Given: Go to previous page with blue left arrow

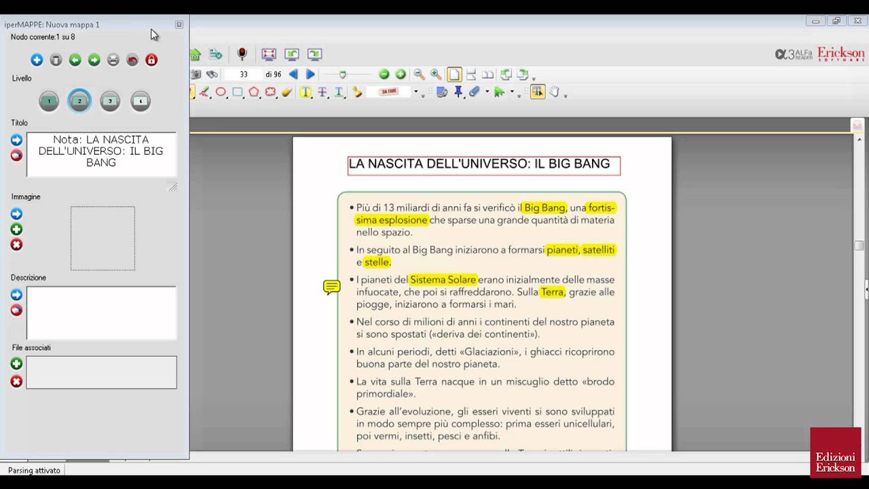Looking at the screenshot, I should (x=293, y=75).
